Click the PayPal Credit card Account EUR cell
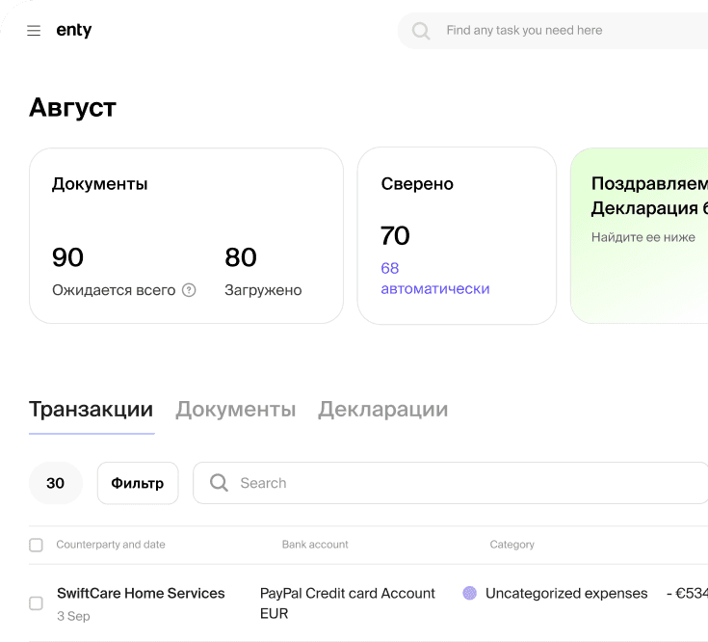The width and height of the screenshot is (708, 642). coord(347,603)
